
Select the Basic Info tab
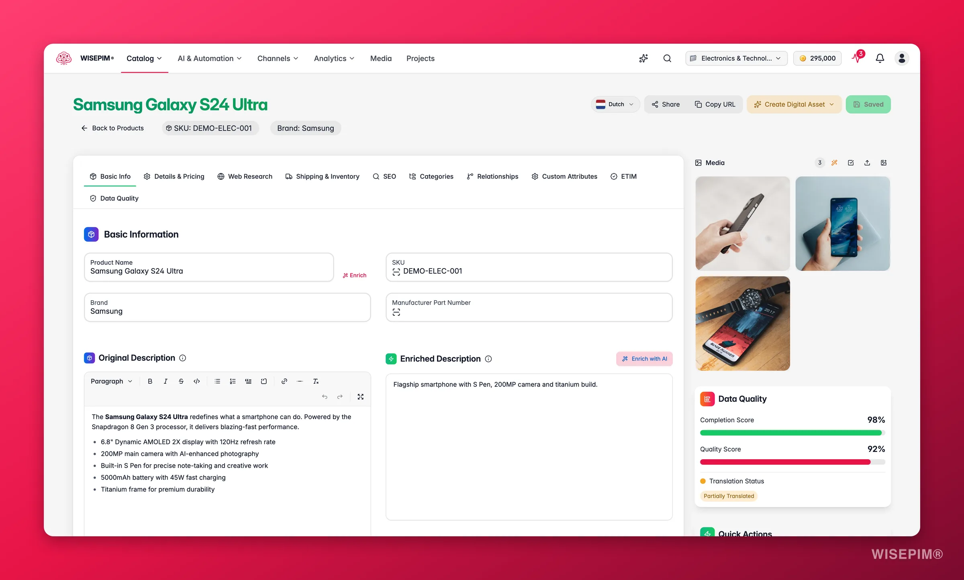pos(110,176)
